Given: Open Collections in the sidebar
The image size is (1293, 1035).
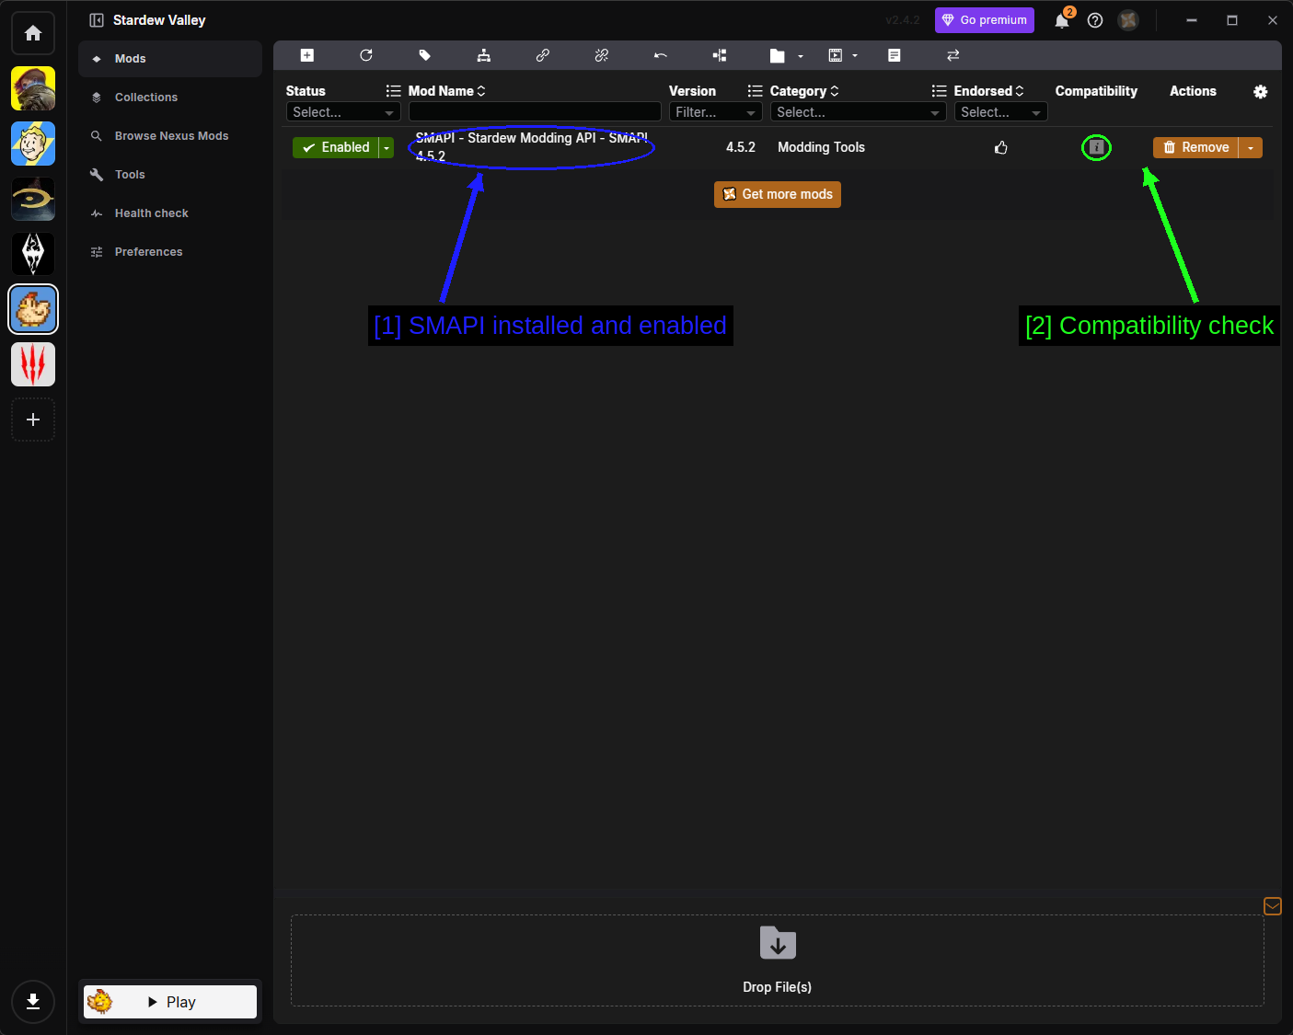Looking at the screenshot, I should tap(170, 98).
